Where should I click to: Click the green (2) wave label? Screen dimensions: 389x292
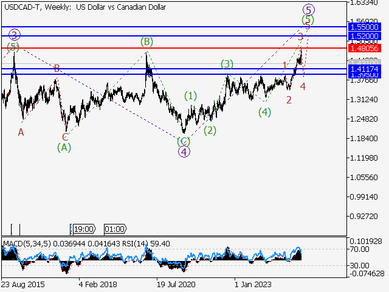[210, 130]
